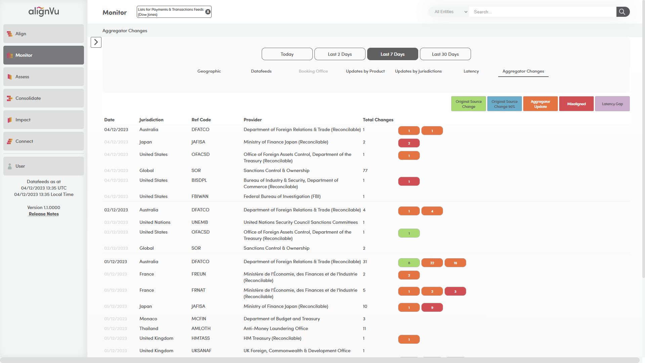Click badge 16 on 01/12 DFATCO row
Screen dimensions: 645x363
click(x=455, y=263)
